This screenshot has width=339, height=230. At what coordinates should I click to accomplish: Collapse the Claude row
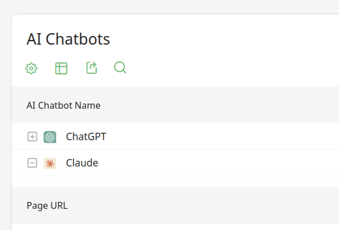click(32, 163)
